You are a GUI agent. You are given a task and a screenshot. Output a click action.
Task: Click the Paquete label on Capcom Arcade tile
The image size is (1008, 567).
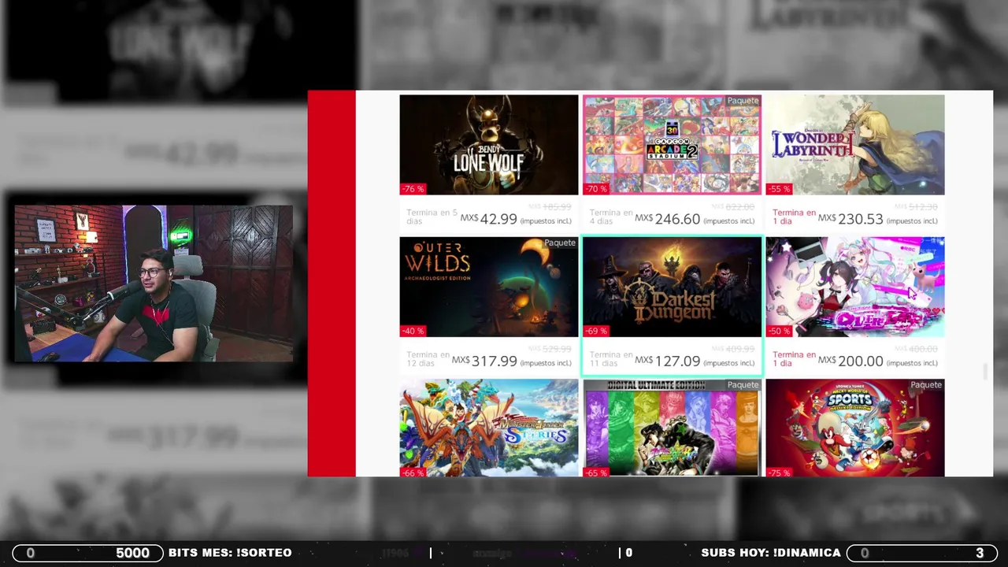743,101
